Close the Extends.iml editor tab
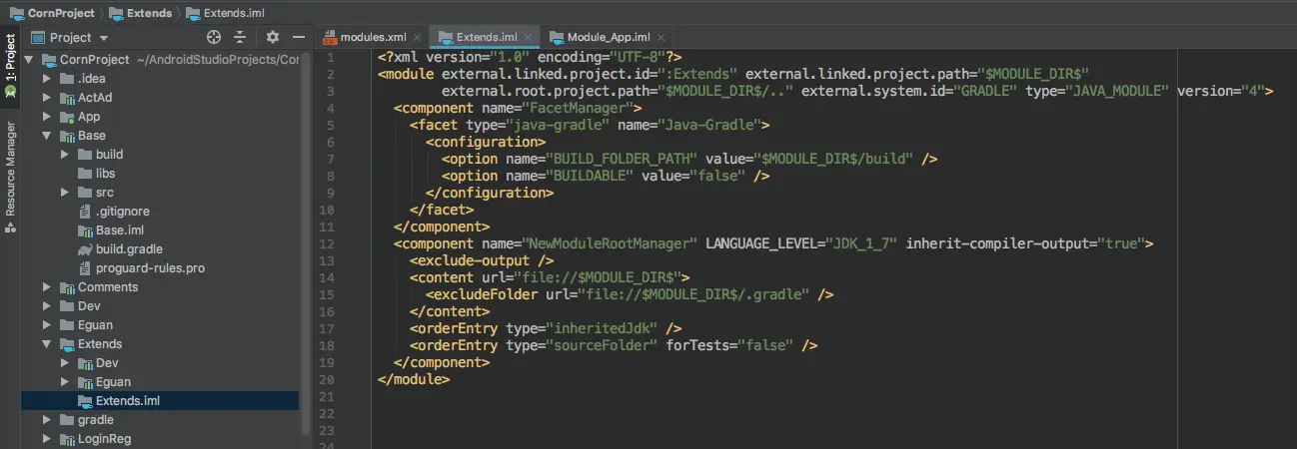 coord(528,37)
